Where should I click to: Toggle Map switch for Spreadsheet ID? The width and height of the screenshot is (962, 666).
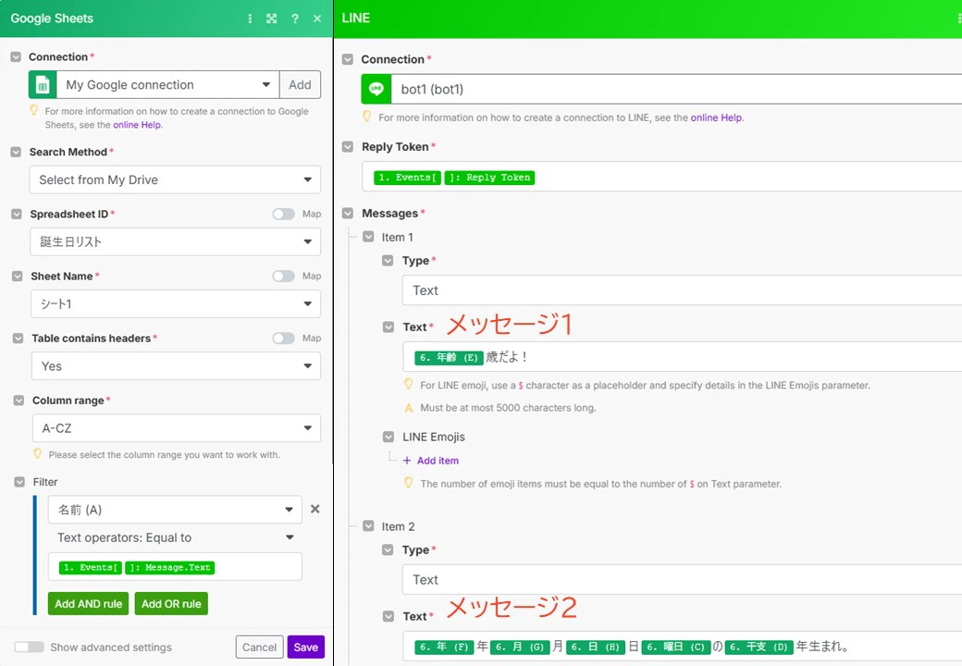pos(283,214)
